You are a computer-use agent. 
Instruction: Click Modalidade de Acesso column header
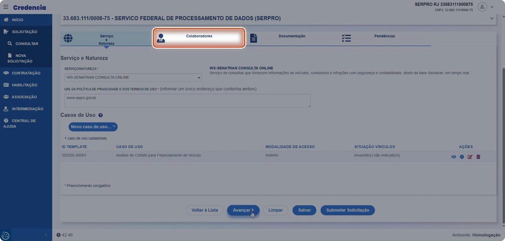point(290,147)
